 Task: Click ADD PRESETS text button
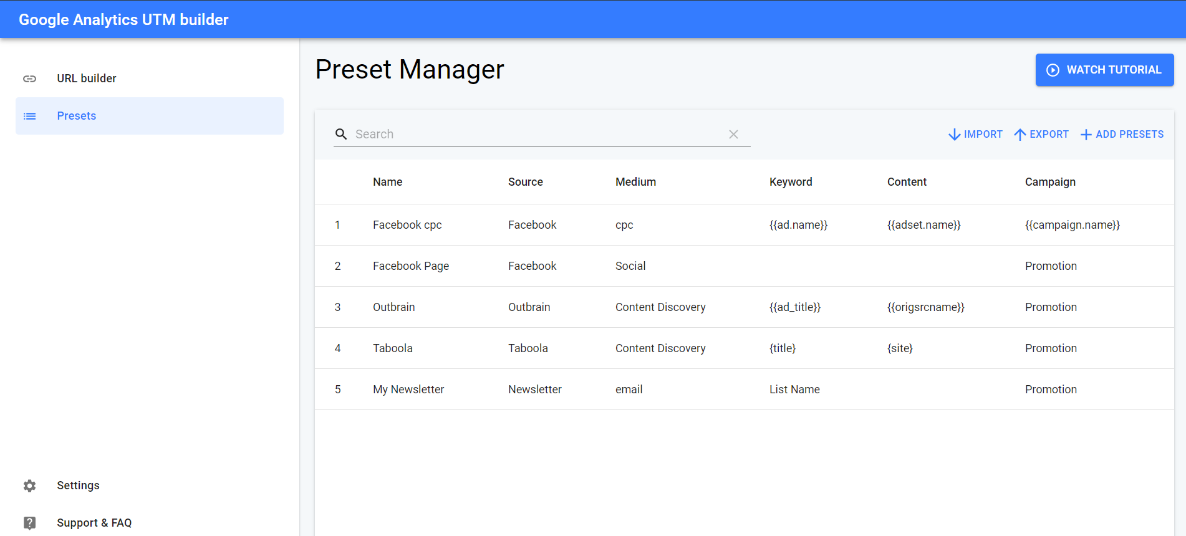click(x=1129, y=135)
